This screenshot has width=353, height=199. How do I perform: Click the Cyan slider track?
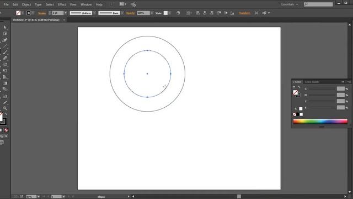point(322,89)
